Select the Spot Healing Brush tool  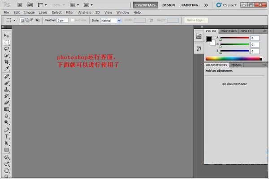point(7,76)
